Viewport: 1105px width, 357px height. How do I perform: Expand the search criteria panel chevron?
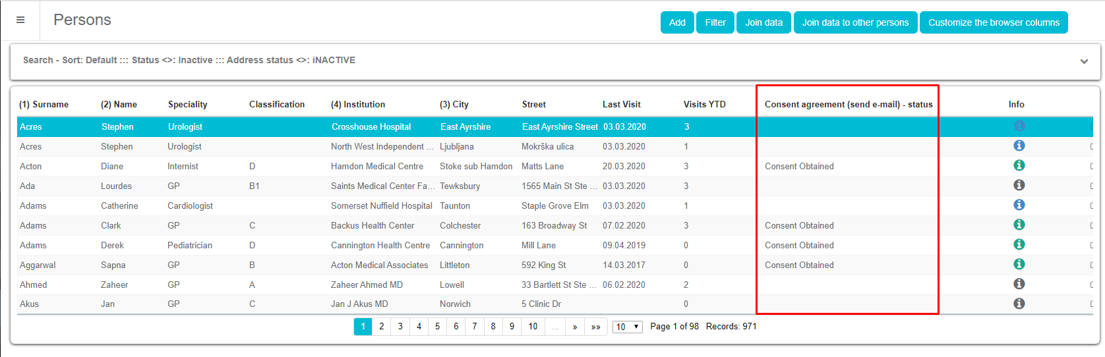tap(1084, 61)
